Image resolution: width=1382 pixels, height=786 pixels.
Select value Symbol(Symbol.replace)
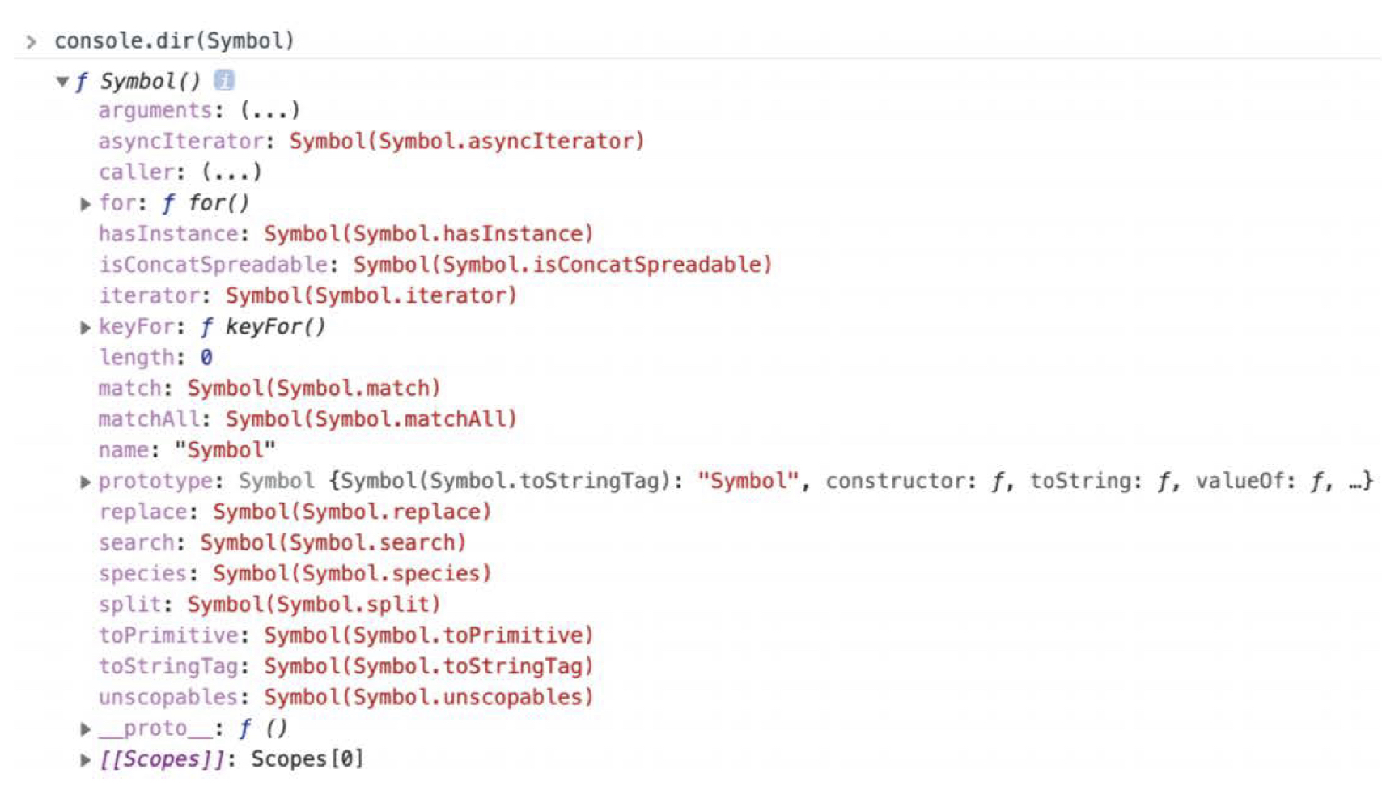tap(352, 512)
